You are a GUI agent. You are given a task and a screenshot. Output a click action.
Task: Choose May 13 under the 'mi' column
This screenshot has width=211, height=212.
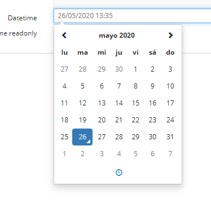(102, 103)
